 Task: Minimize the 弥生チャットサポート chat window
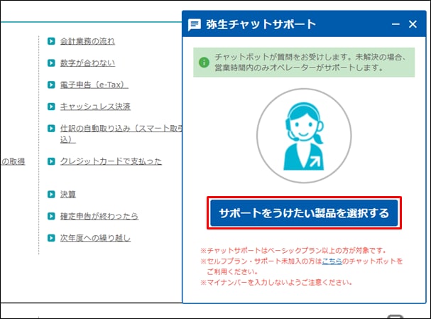pyautogui.click(x=395, y=24)
